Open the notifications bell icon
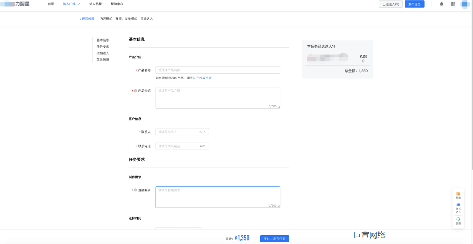Viewport: 473px width, 244px height. [442, 4]
